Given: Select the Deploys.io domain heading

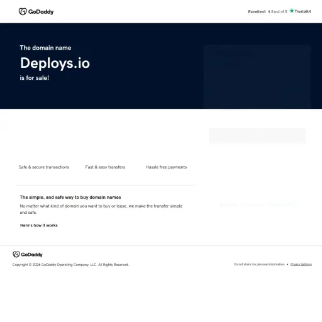Looking at the screenshot, I should tap(55, 63).
